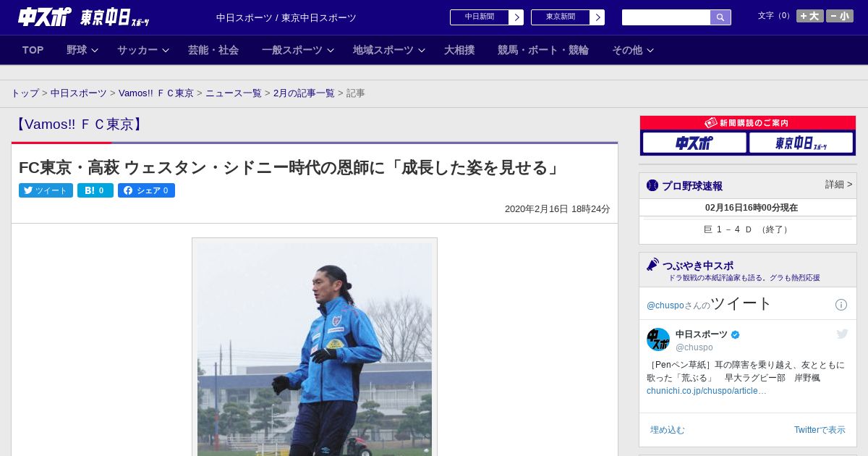This screenshot has width=868, height=456.
Task: Click the @chuspo handle in tweets header
Action: (665, 305)
